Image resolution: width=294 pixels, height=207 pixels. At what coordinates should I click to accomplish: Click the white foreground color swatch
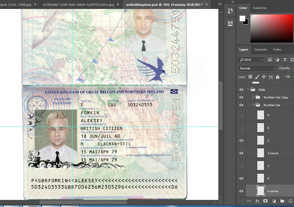coord(242,19)
